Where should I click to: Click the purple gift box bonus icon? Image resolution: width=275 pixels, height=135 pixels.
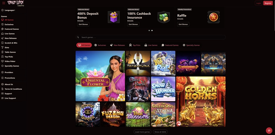pos(114,17)
